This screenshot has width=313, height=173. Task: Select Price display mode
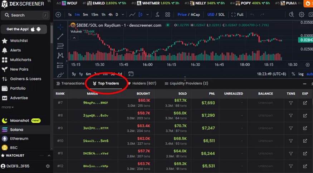coord(182,15)
